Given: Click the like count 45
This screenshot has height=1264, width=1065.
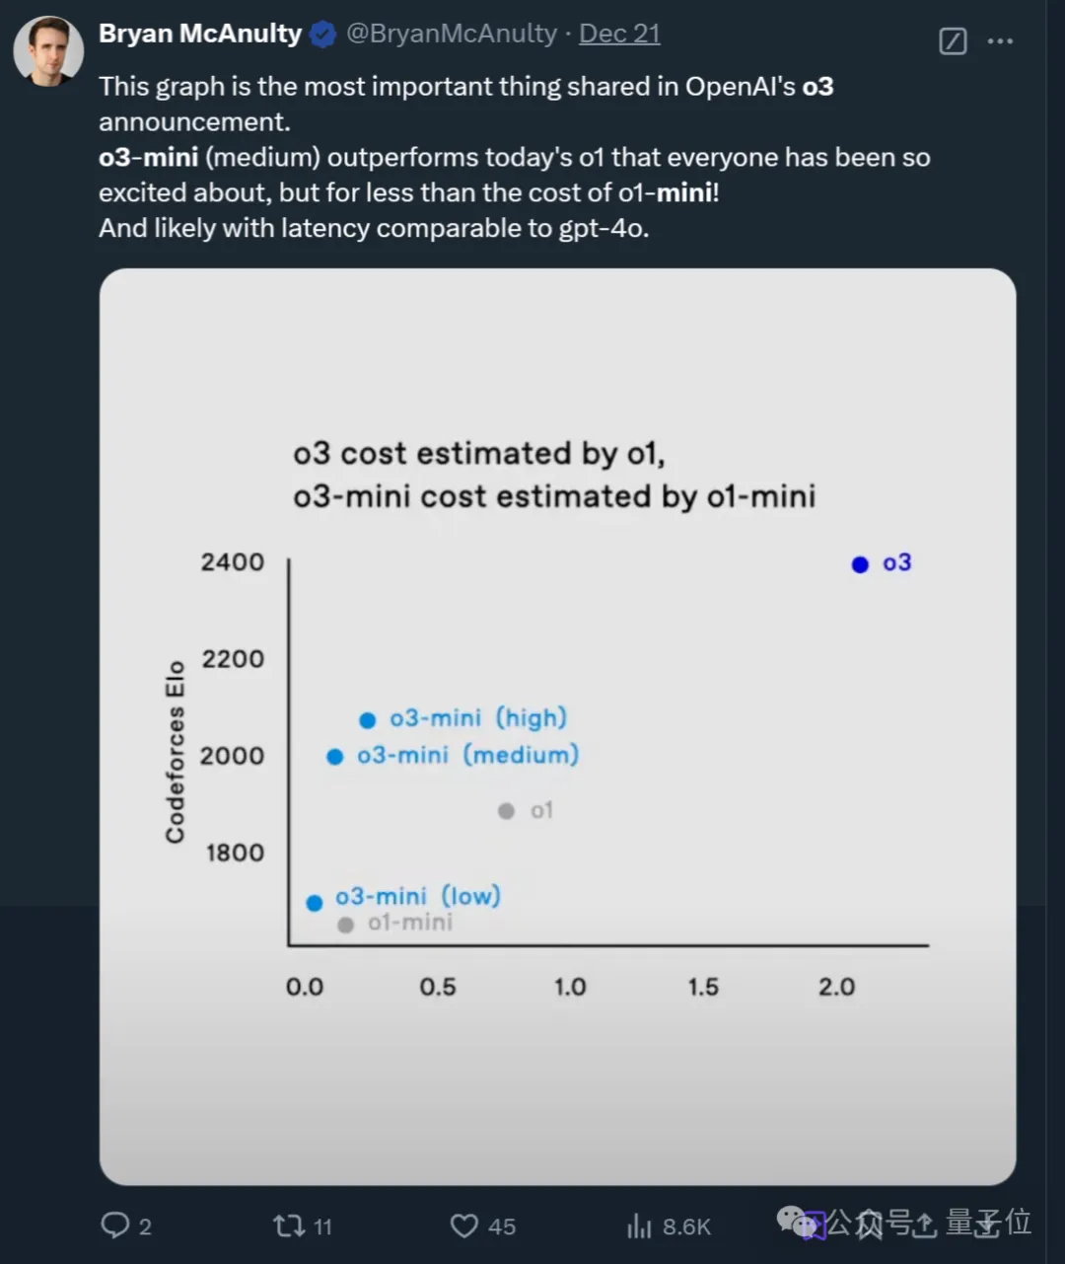Looking at the screenshot, I should click(x=502, y=1227).
